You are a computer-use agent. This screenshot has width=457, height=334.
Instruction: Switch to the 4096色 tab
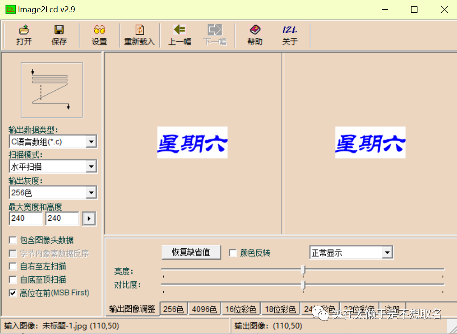click(204, 309)
